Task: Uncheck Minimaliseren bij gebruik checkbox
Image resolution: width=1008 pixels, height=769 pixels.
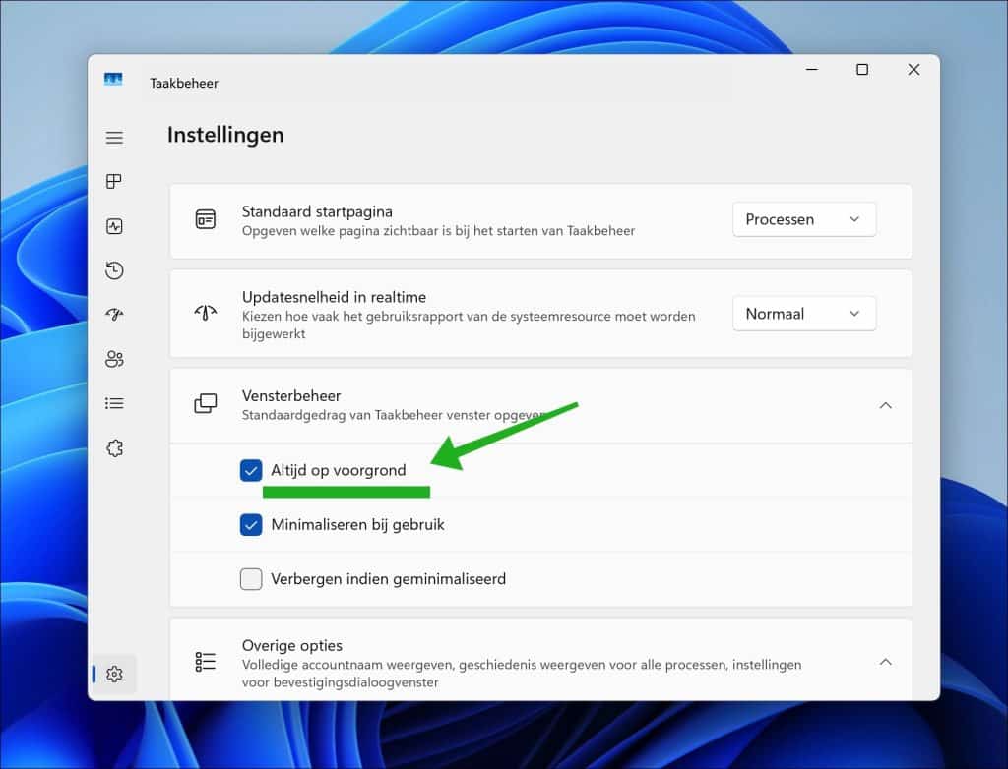Action: pos(251,525)
